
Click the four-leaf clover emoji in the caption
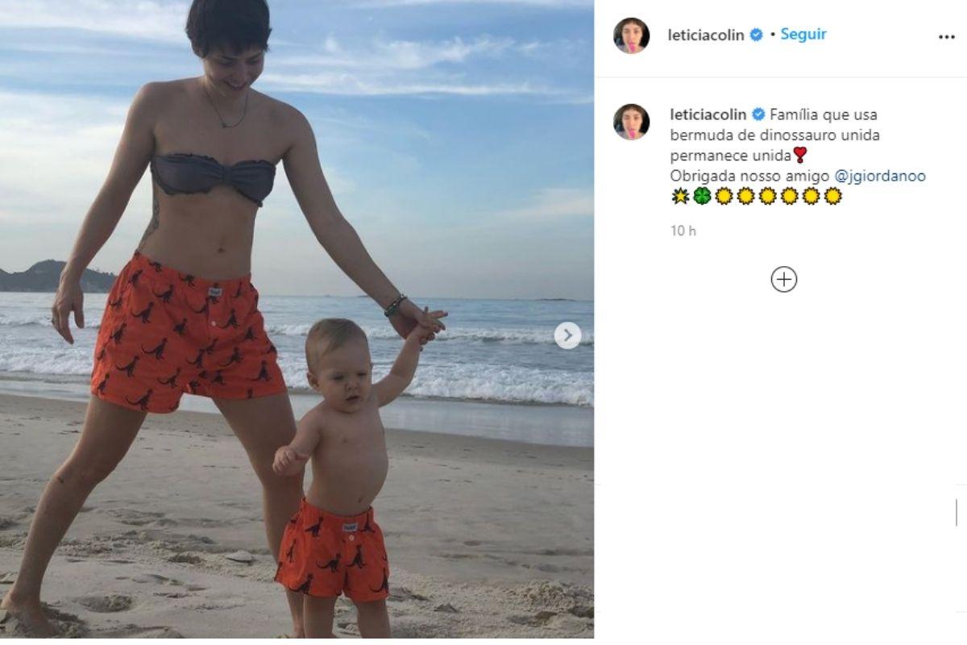pyautogui.click(x=702, y=196)
